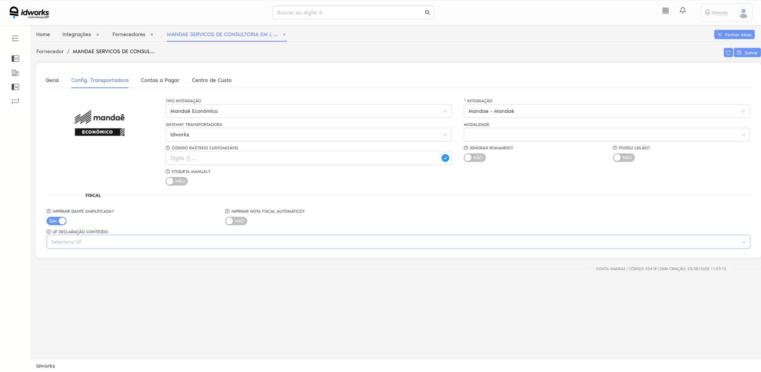Toggle Imprimir DANFE Simplificada off
Viewport: 761px width, 372px height.
pyautogui.click(x=57, y=221)
